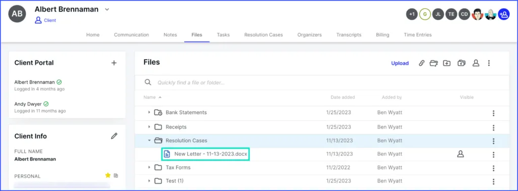Go to the Transcripts tab
Viewport: 518px width, 191px height.
(x=349, y=35)
